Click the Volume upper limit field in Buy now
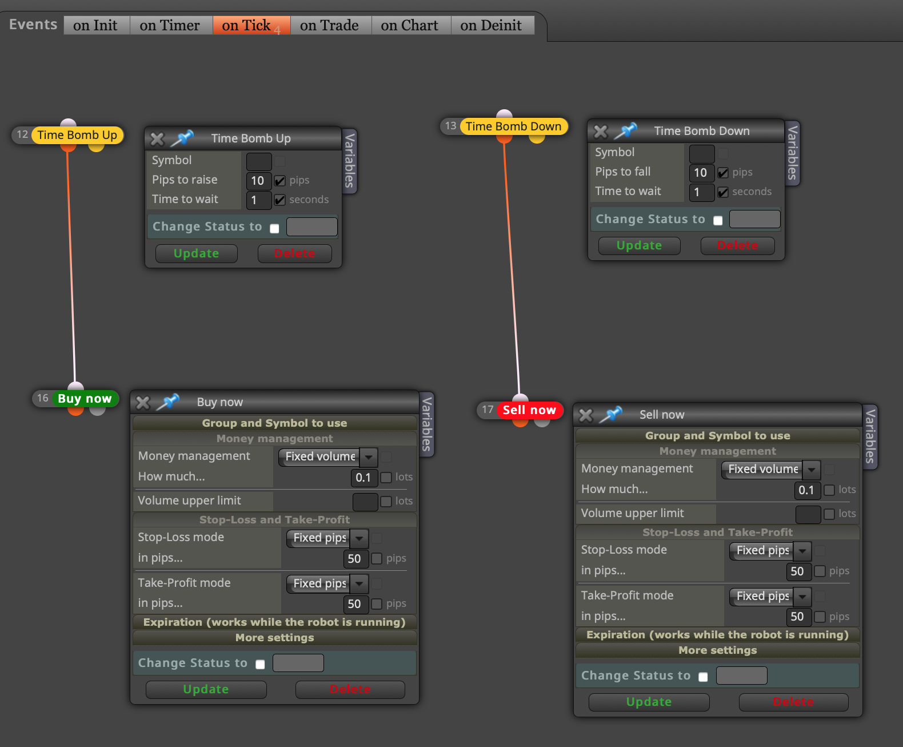Screen dimensions: 903x747 point(365,502)
